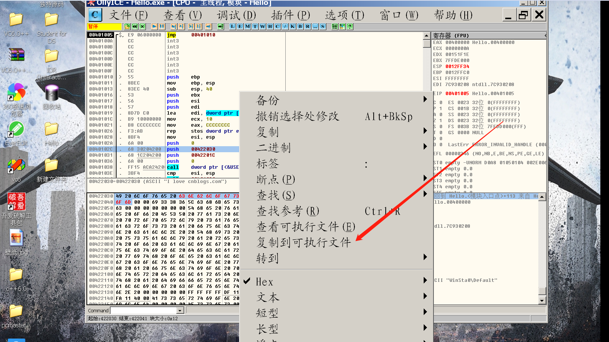Choose 撤销选择处修改 in context menu

(336, 116)
